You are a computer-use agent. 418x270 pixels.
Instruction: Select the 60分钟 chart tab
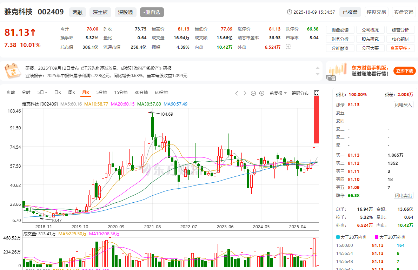point(161,93)
